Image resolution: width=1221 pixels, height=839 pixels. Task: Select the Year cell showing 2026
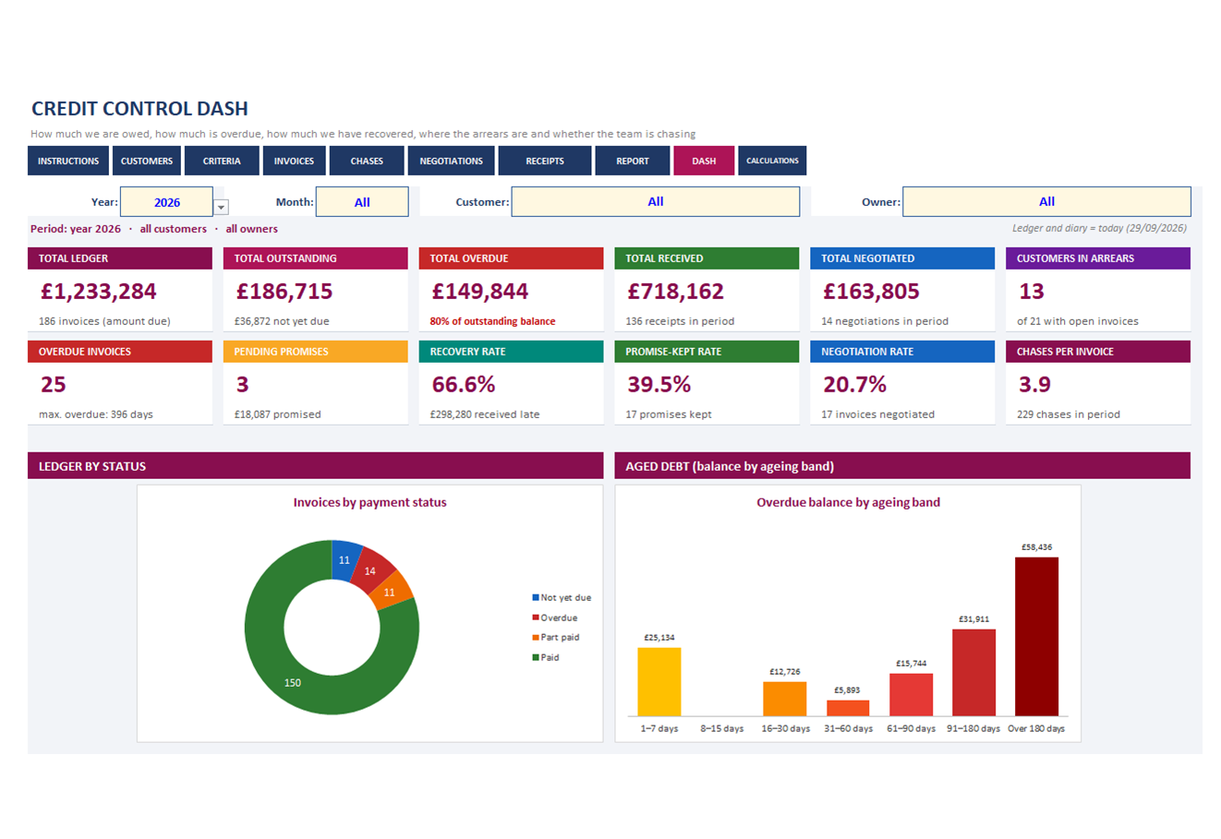coord(167,202)
